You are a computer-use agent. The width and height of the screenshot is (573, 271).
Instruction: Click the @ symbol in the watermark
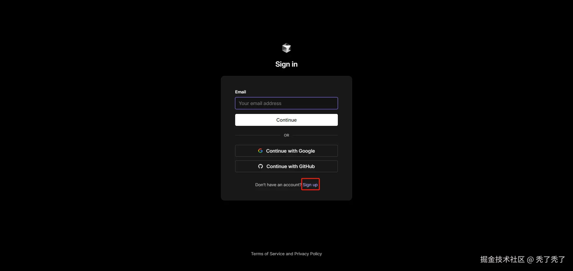530,260
